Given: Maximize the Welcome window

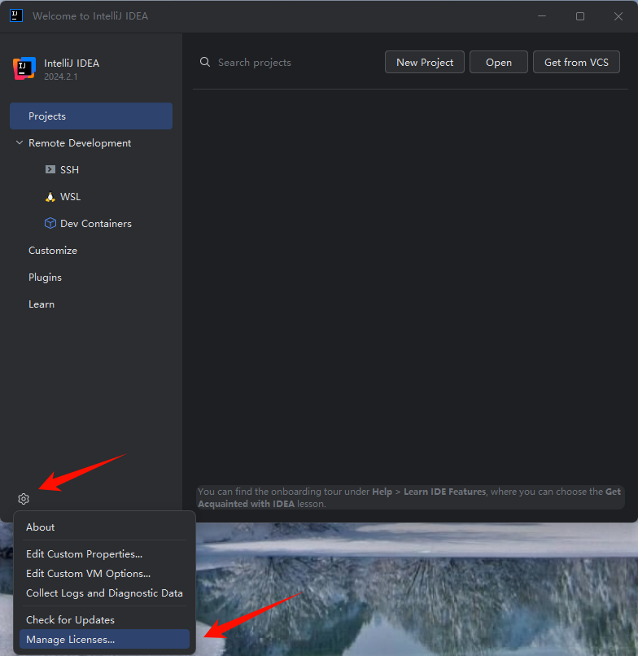Looking at the screenshot, I should pos(580,16).
